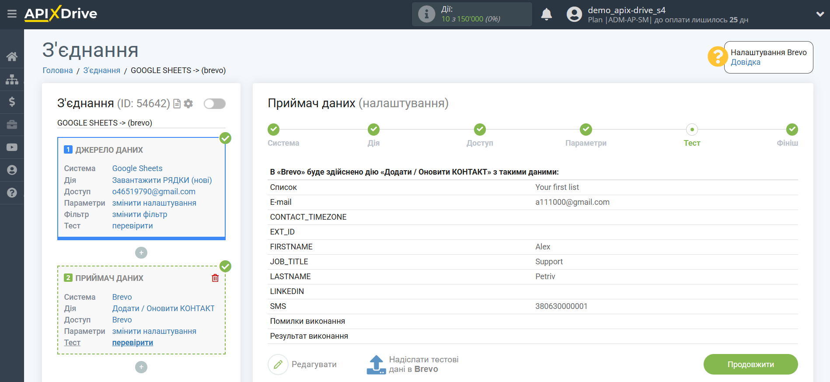
Task: Open the Довідка help link
Action: [x=745, y=62]
